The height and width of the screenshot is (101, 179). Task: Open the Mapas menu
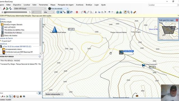pyautogui.click(x=53, y=5)
